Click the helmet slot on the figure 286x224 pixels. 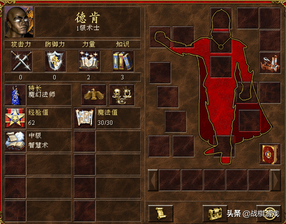pos(221,18)
